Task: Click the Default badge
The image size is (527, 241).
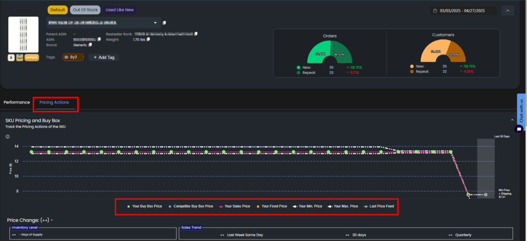Action: pos(58,10)
